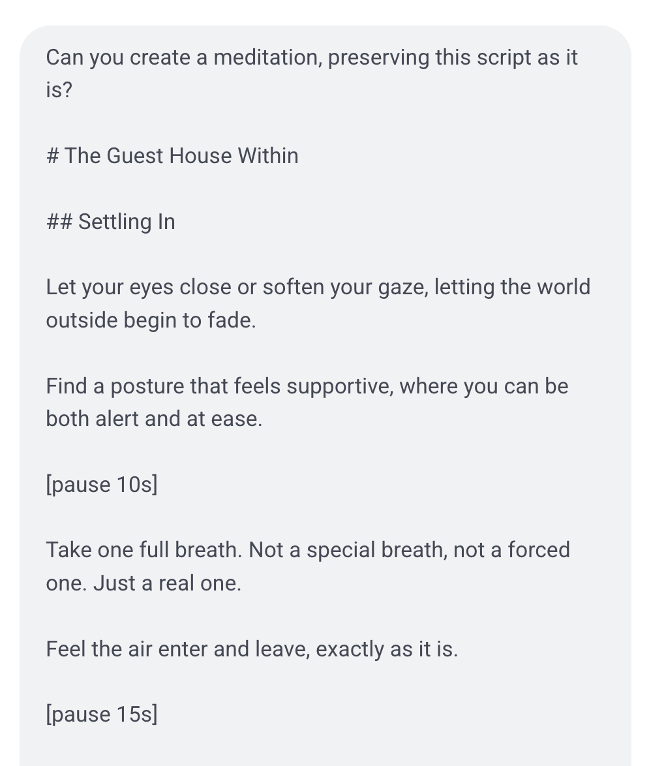This screenshot has width=651, height=766.
Task: Click the "is?" text ending the question
Action: click(59, 90)
